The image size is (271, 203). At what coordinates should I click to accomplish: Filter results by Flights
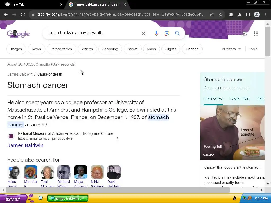click(171, 49)
